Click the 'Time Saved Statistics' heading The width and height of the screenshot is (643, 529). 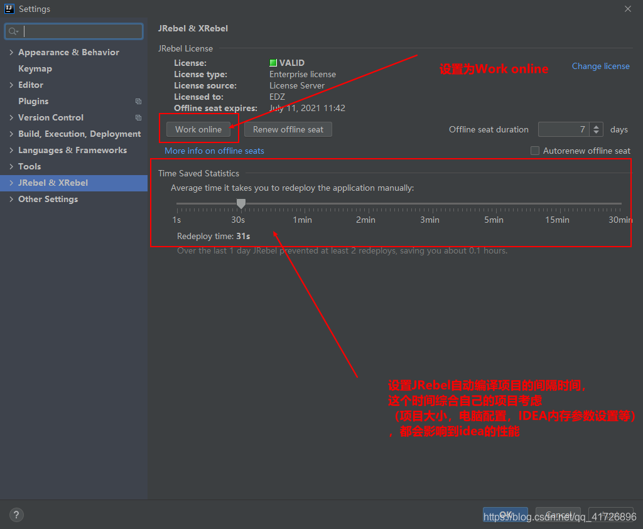(x=198, y=173)
